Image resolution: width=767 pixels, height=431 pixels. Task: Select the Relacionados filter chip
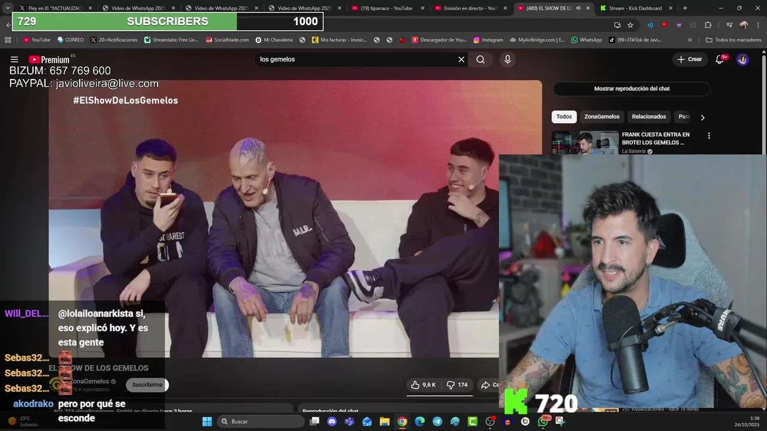(649, 117)
